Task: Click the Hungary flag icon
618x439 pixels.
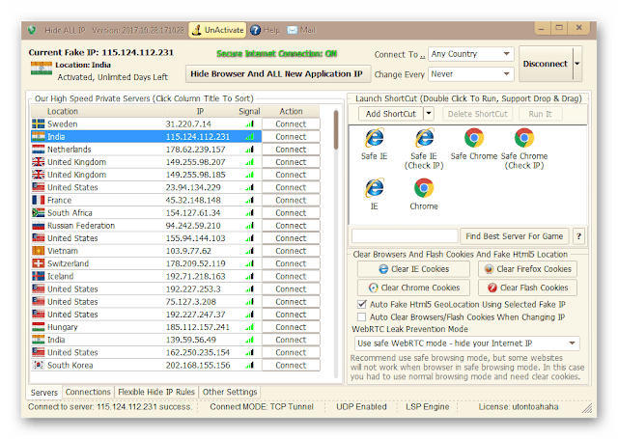Action: click(x=39, y=327)
